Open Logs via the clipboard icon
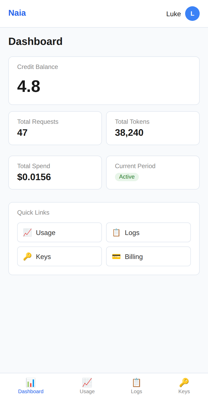The image size is (208, 401). (x=116, y=232)
